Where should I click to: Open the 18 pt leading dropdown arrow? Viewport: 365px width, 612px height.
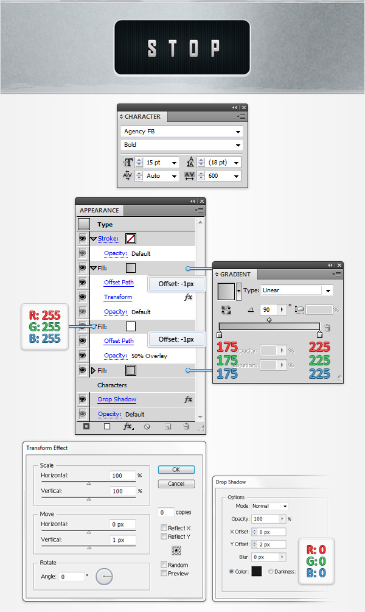236,163
